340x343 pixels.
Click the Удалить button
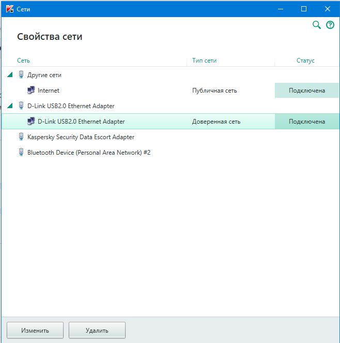coord(97,330)
